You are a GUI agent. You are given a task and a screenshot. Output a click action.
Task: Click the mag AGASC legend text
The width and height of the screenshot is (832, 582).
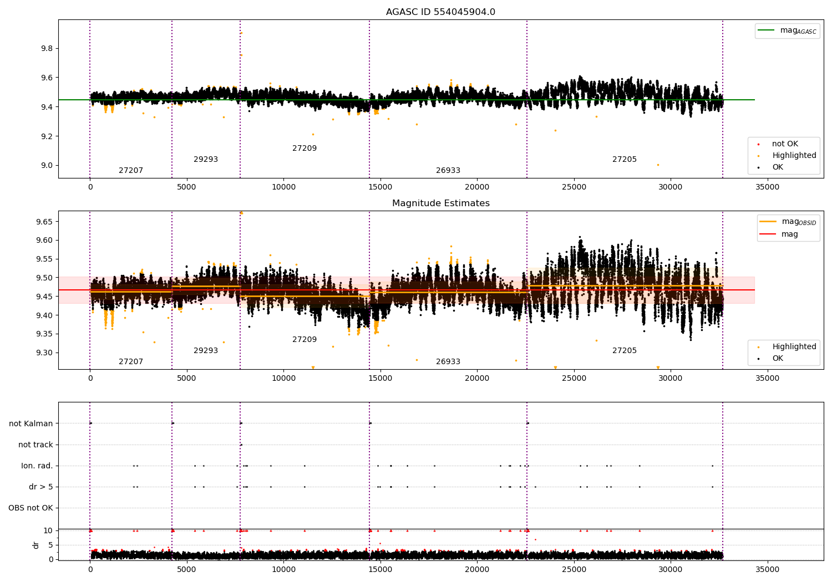coord(798,31)
